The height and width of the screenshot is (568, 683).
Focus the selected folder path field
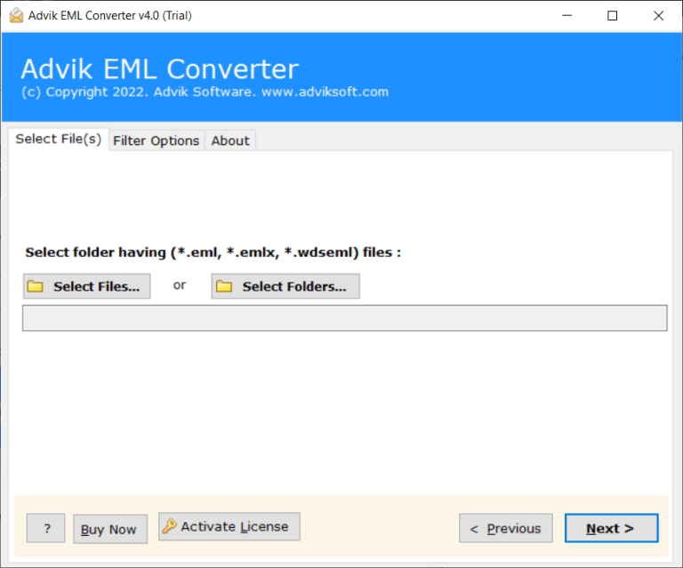(x=344, y=318)
